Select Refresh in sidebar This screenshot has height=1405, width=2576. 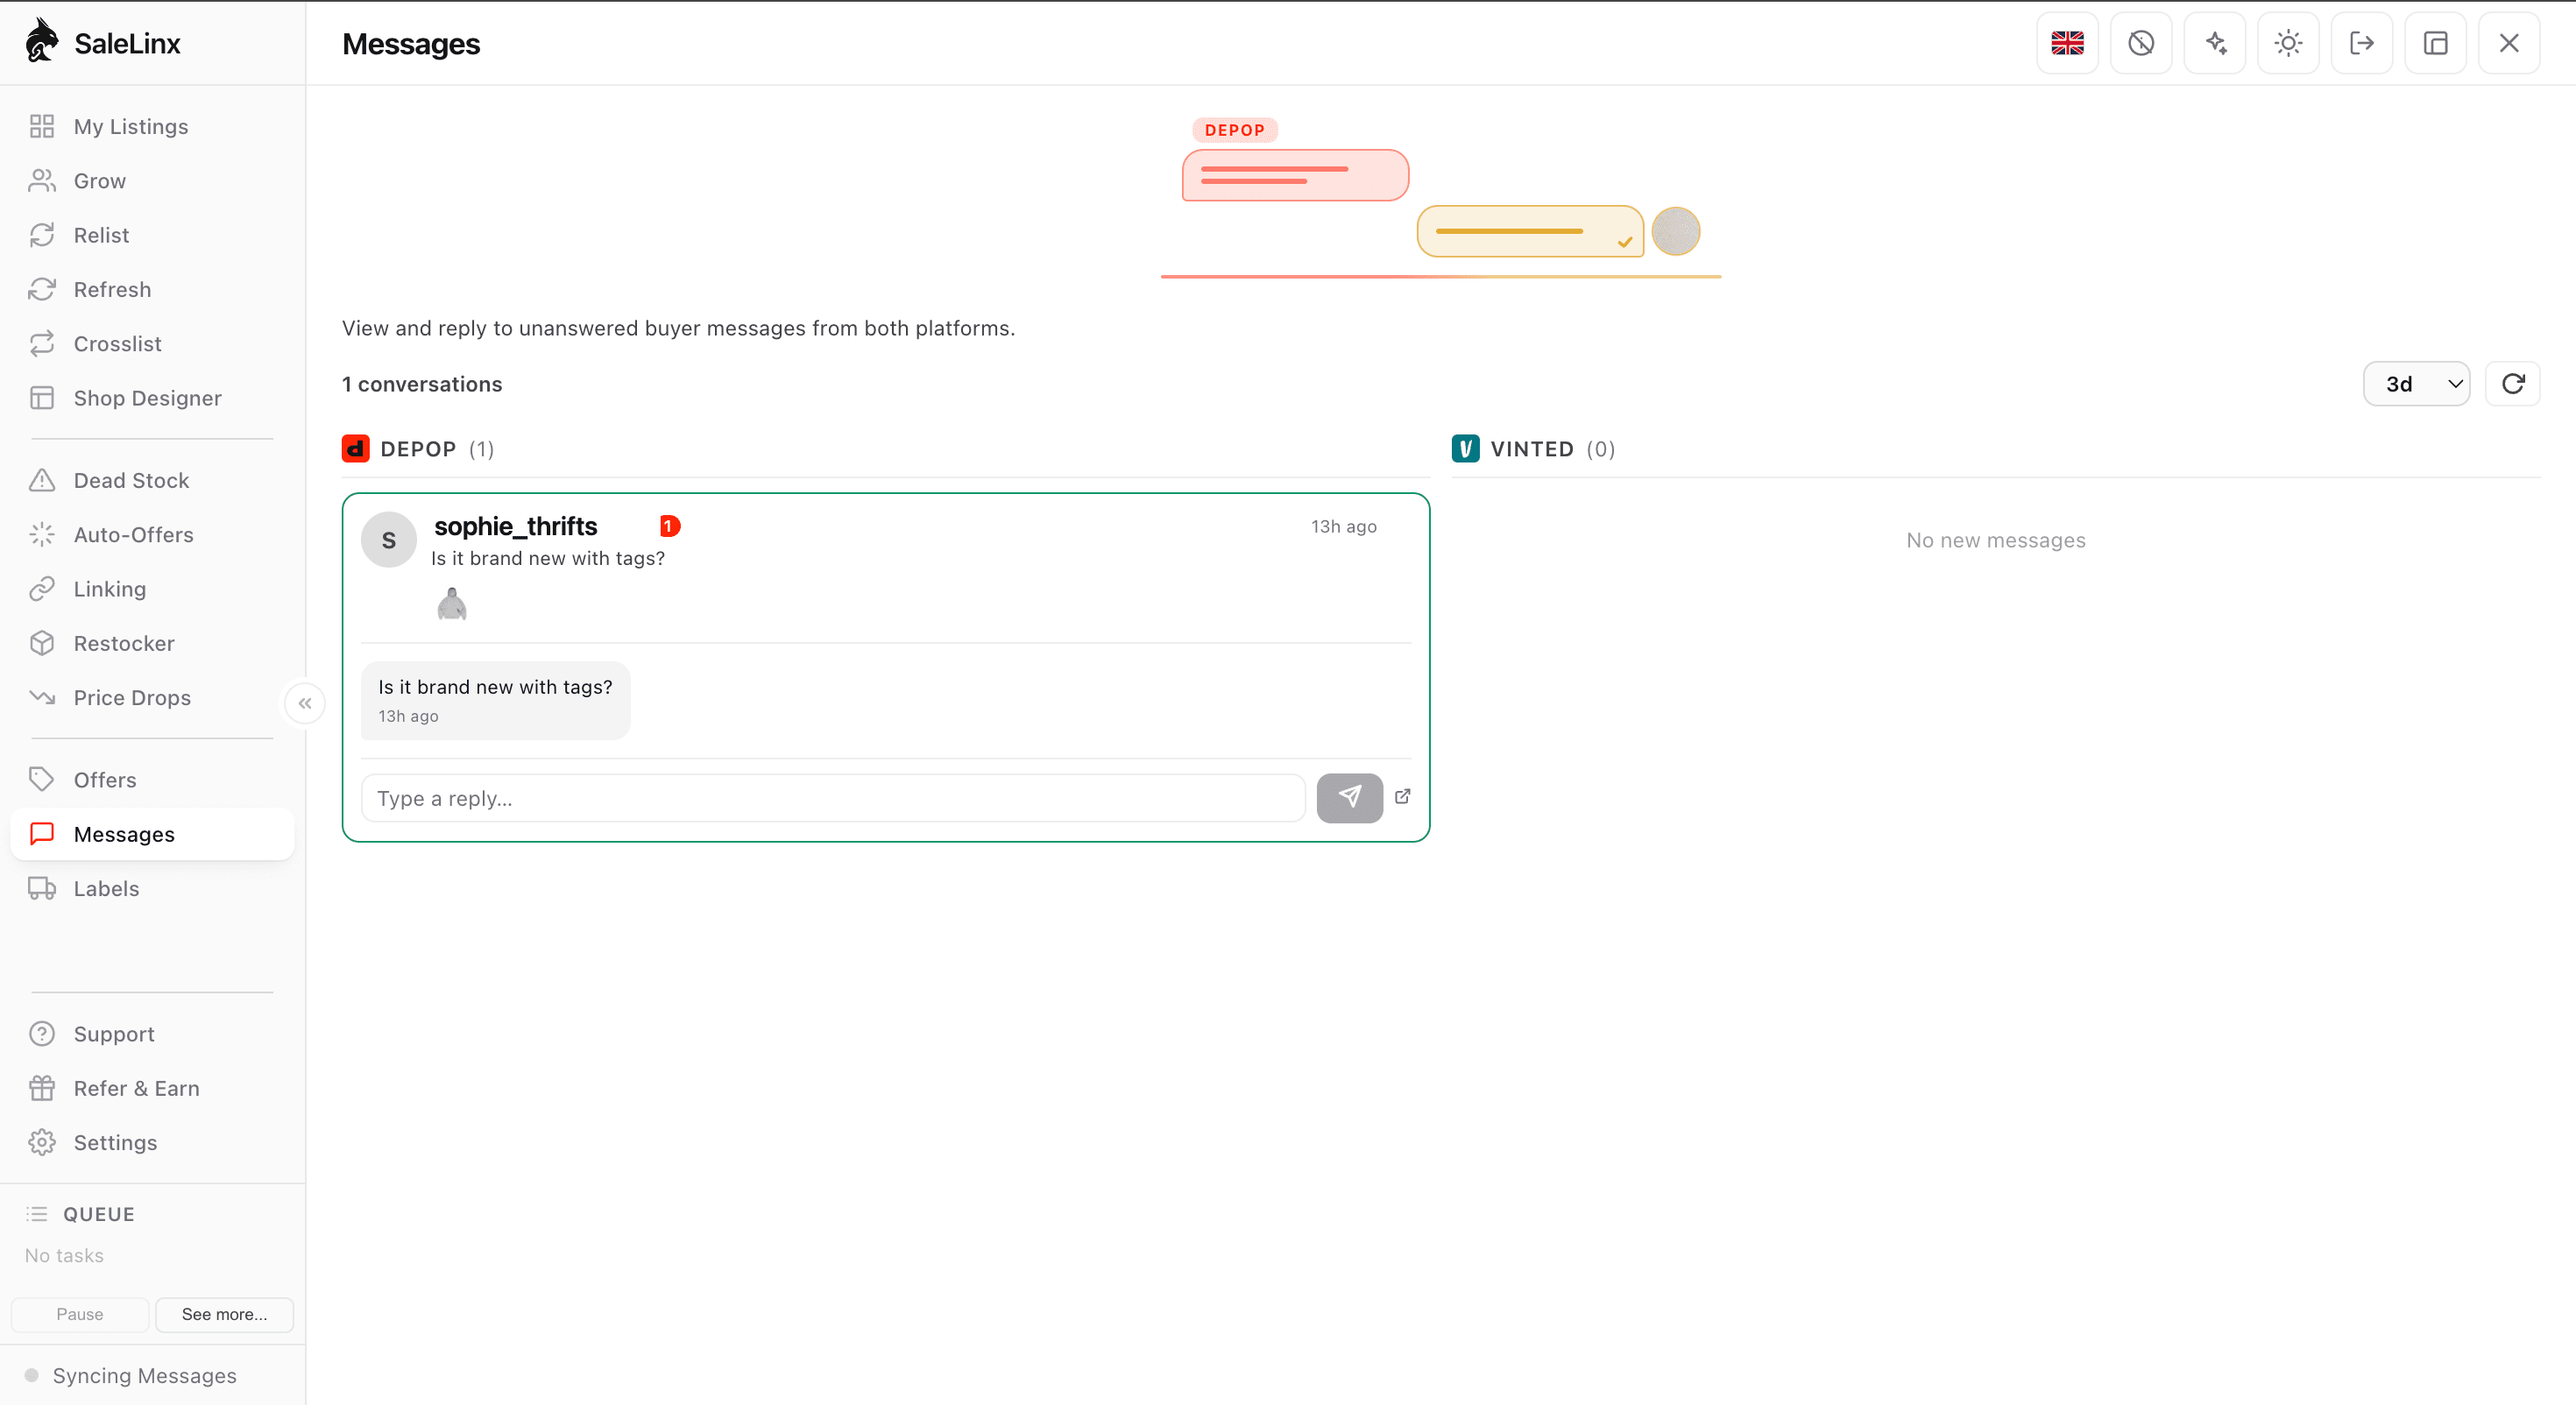click(152, 289)
